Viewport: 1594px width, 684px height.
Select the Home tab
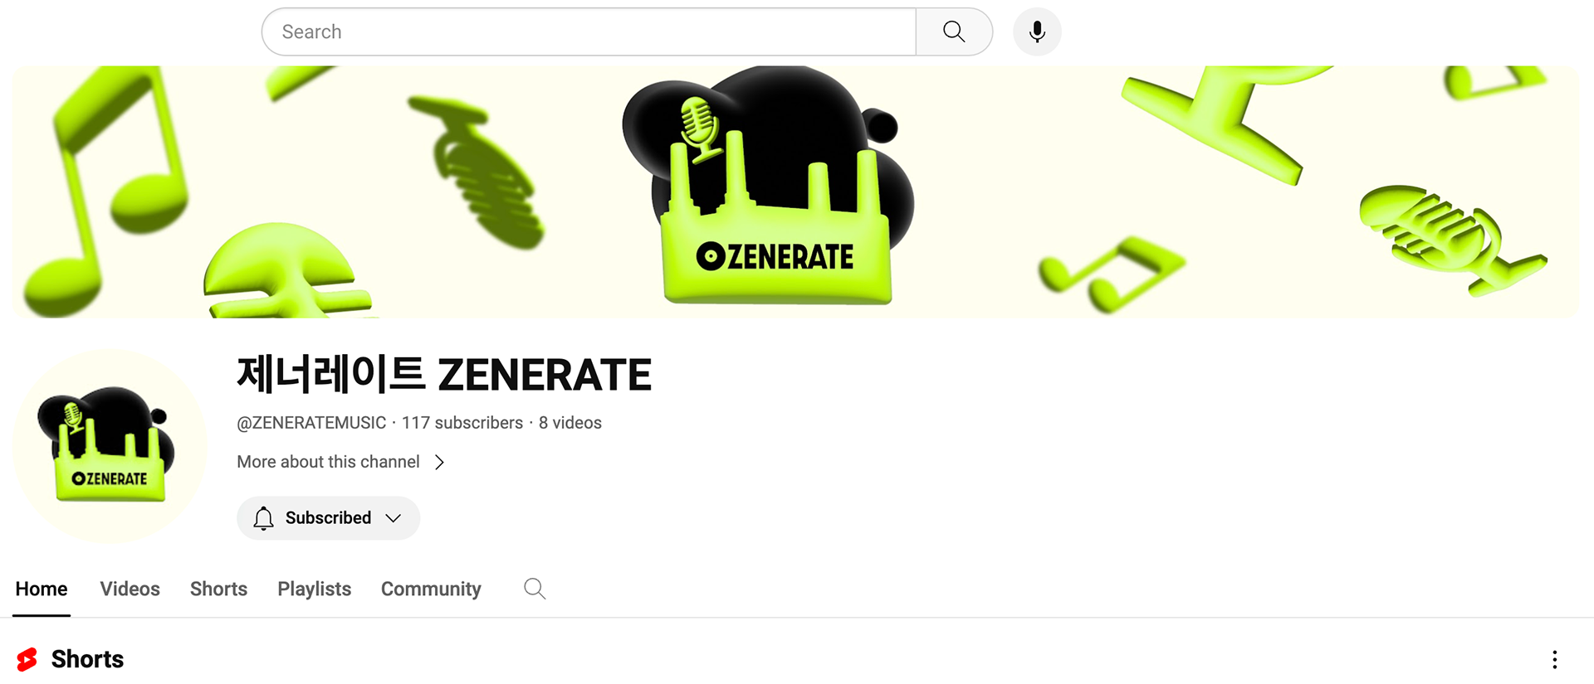42,589
